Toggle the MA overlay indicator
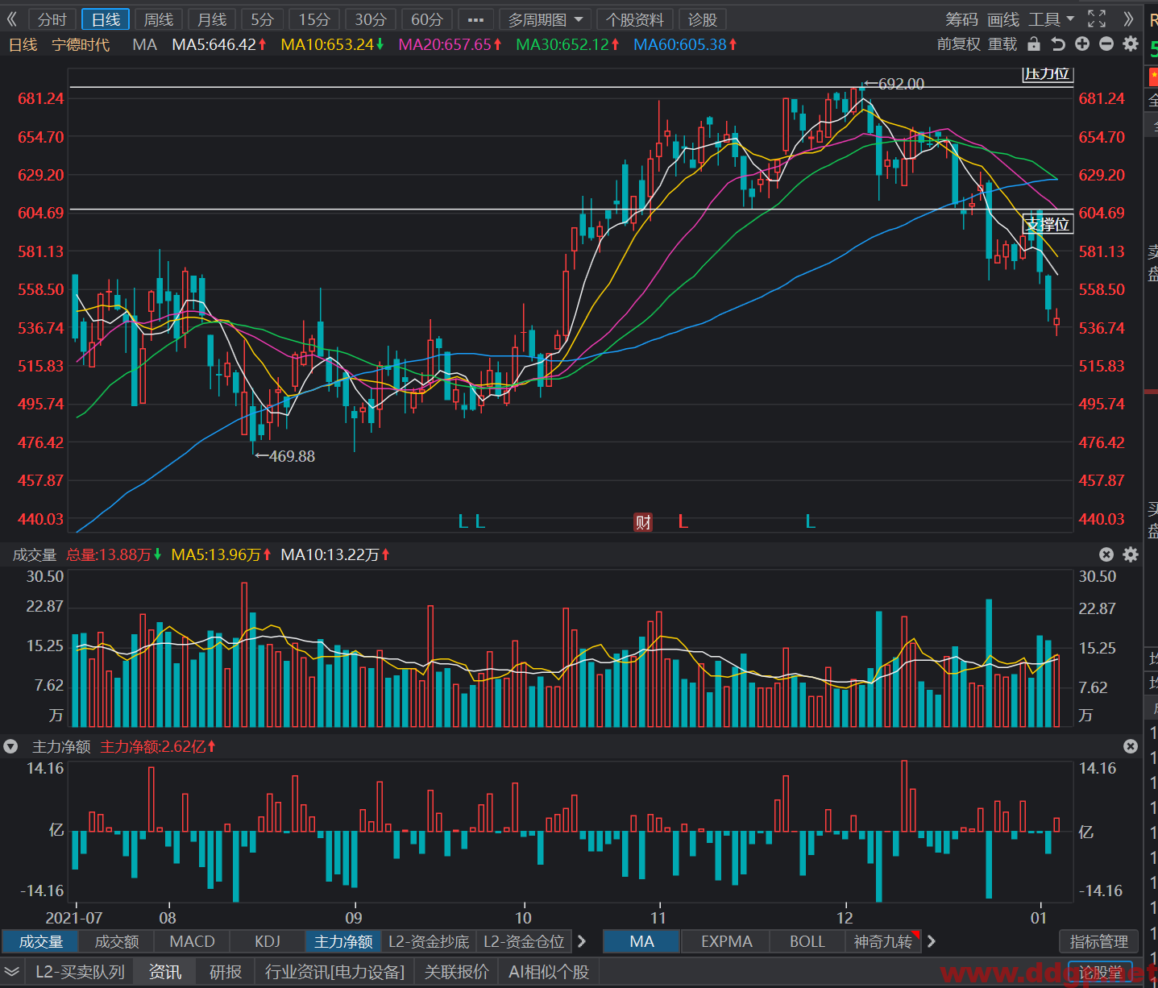Viewport: 1158px width, 988px height. click(642, 941)
